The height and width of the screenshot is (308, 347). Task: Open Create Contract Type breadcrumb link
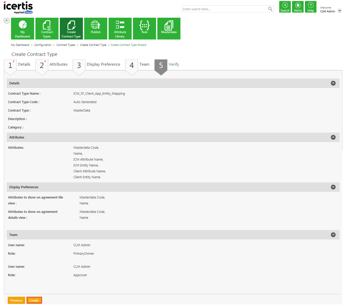(93, 45)
